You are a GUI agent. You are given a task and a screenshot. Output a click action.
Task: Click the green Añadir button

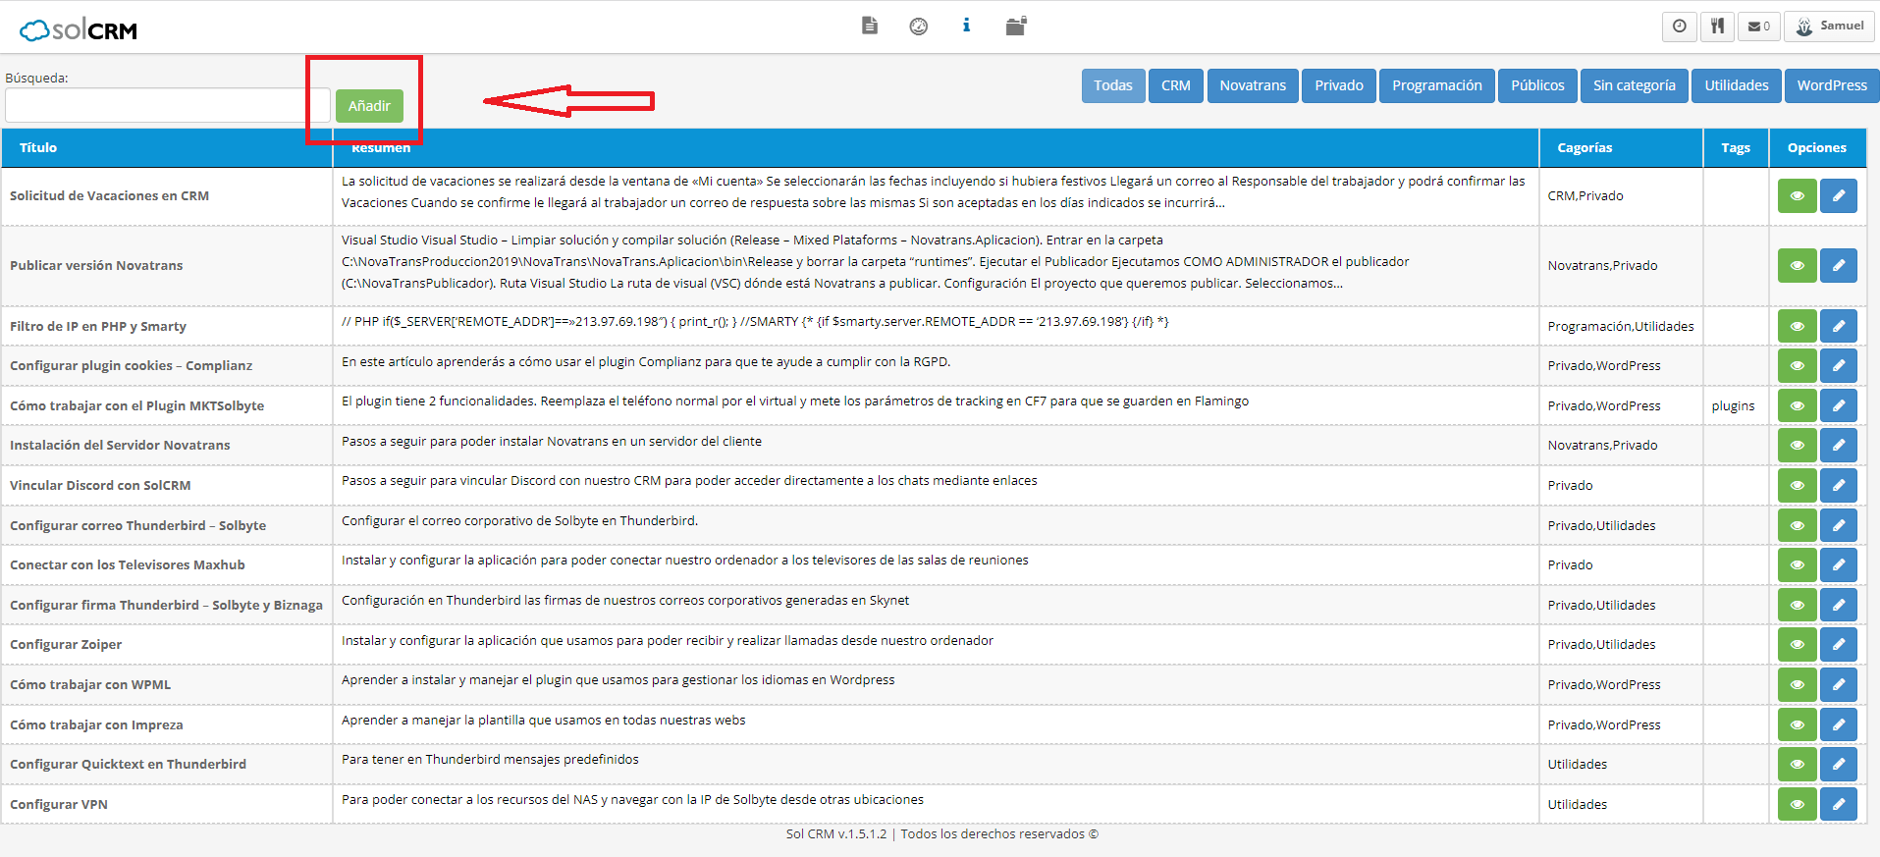pyautogui.click(x=369, y=106)
